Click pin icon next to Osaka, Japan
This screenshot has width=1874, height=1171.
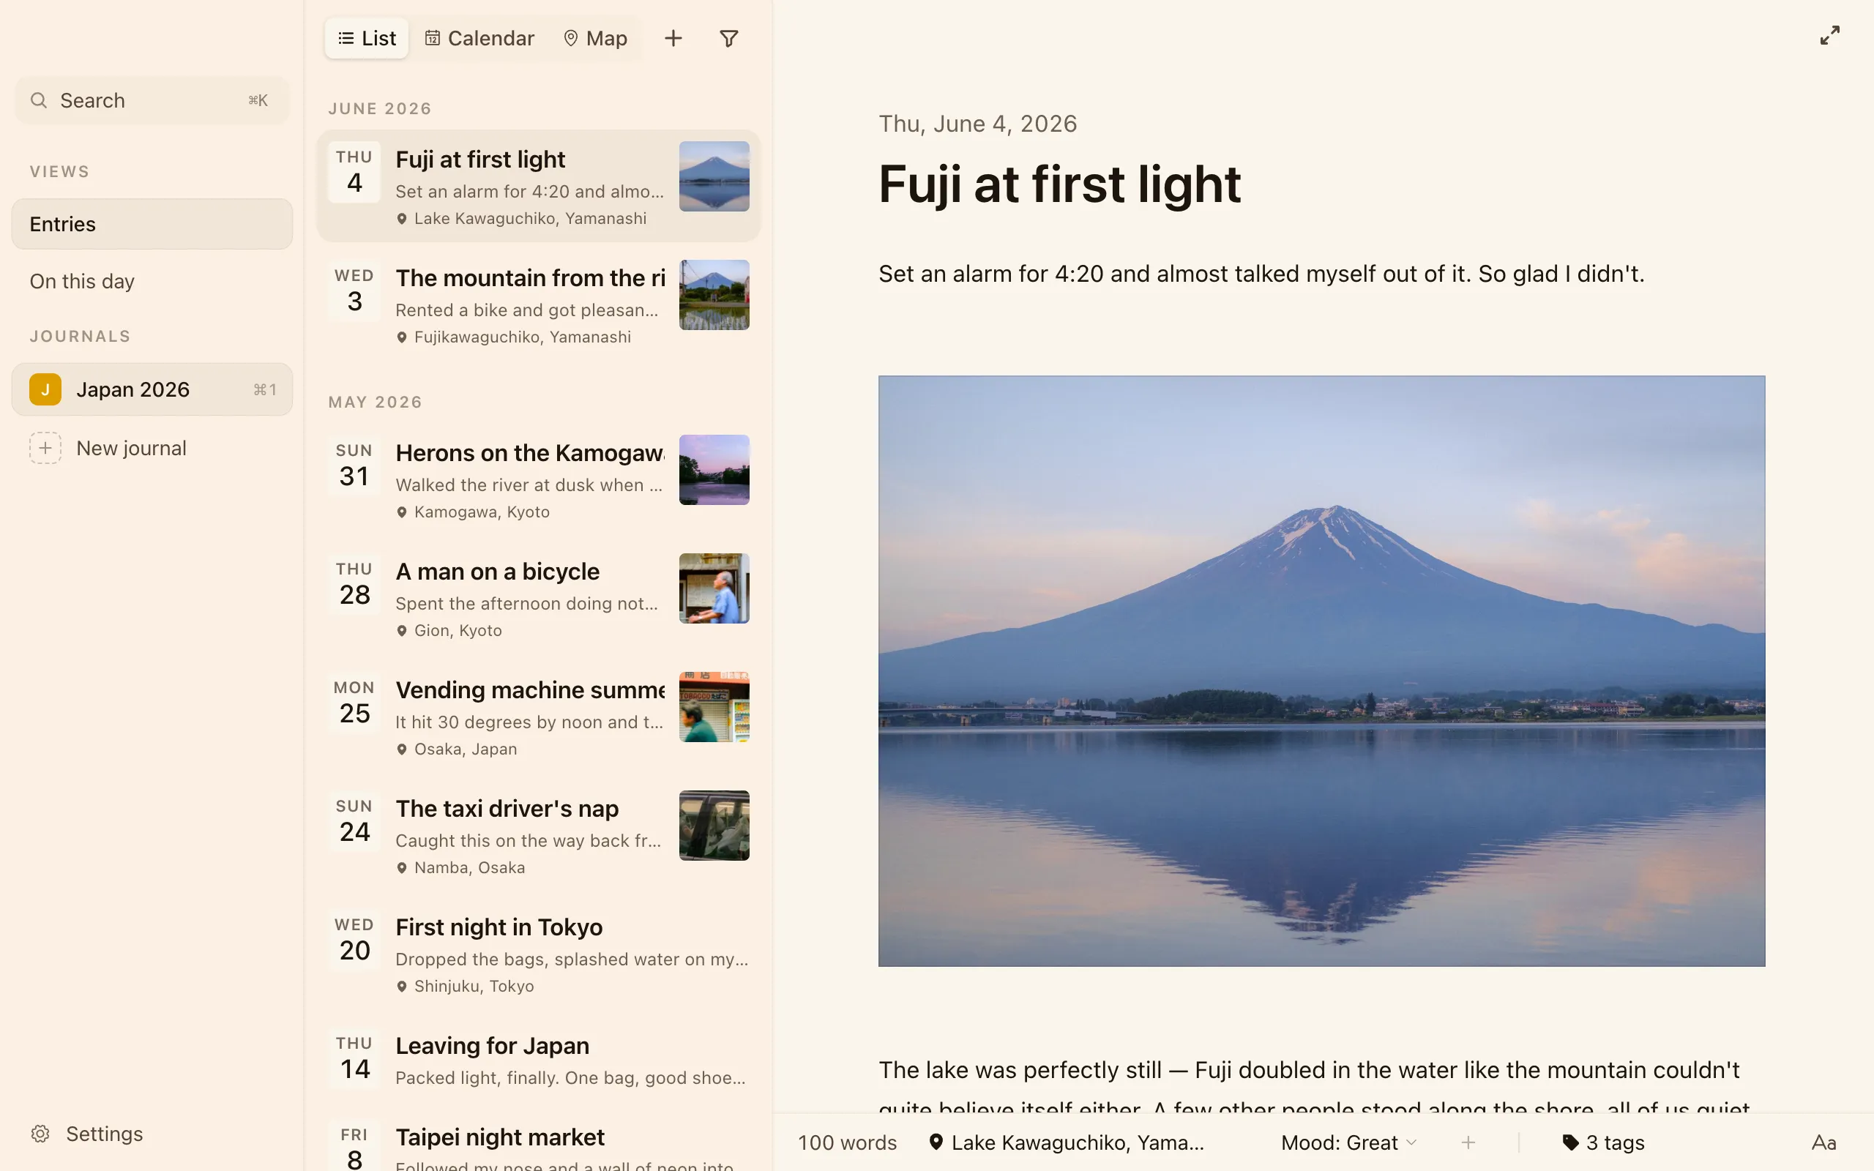click(401, 749)
